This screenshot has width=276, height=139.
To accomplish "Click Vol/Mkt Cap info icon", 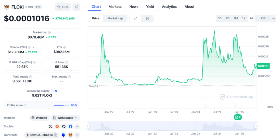I will coord(34,62).
